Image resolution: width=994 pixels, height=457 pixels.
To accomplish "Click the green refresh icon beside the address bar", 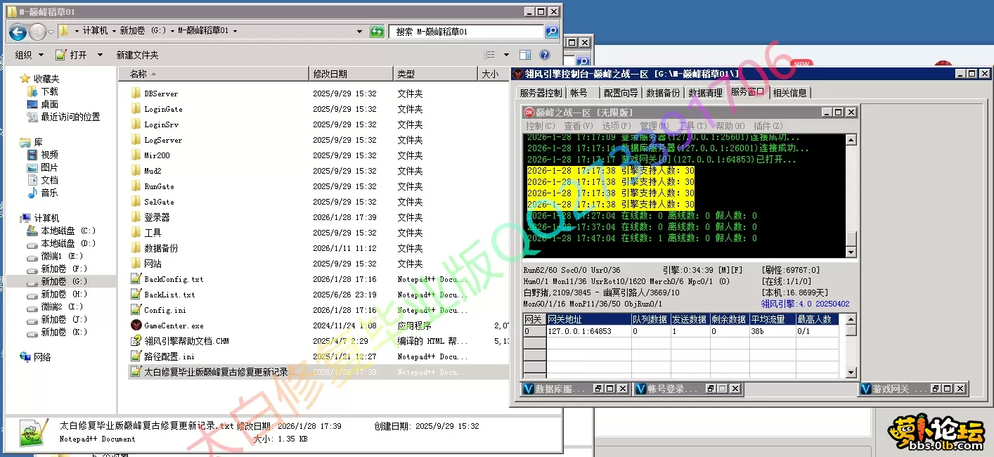I will pos(377,32).
